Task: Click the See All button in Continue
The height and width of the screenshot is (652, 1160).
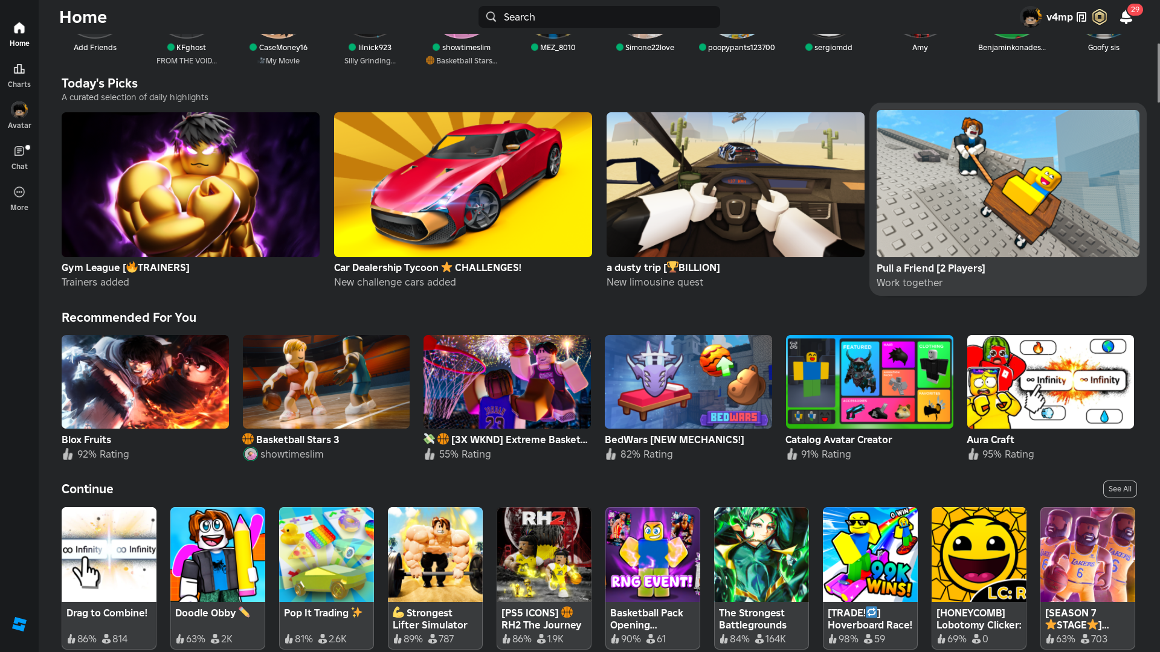Action: click(x=1120, y=489)
